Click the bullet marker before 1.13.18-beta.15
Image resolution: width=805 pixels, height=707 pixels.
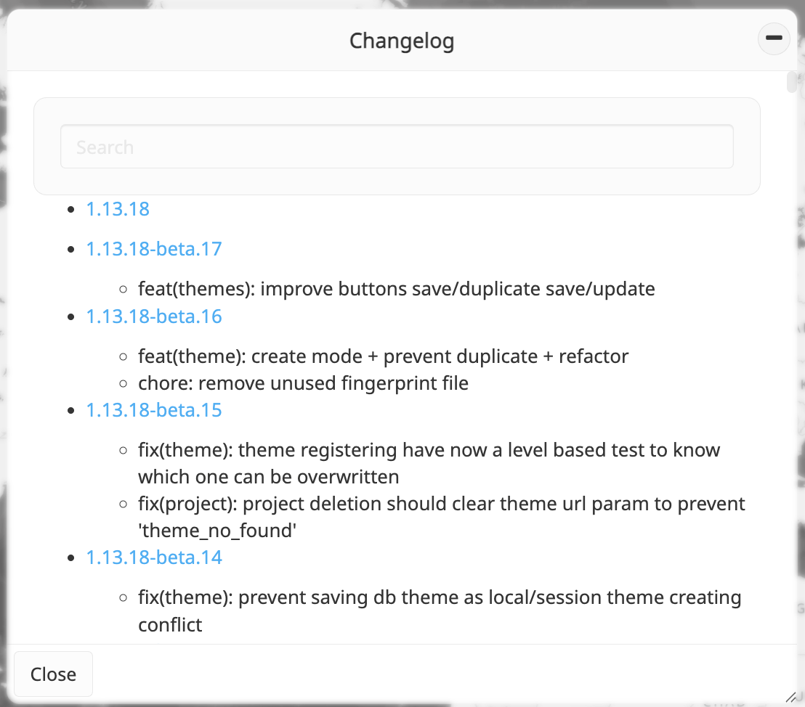pyautogui.click(x=70, y=411)
